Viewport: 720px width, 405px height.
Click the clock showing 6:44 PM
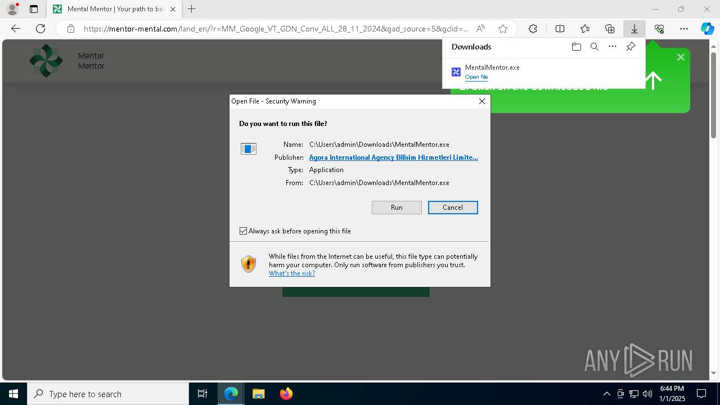(672, 394)
